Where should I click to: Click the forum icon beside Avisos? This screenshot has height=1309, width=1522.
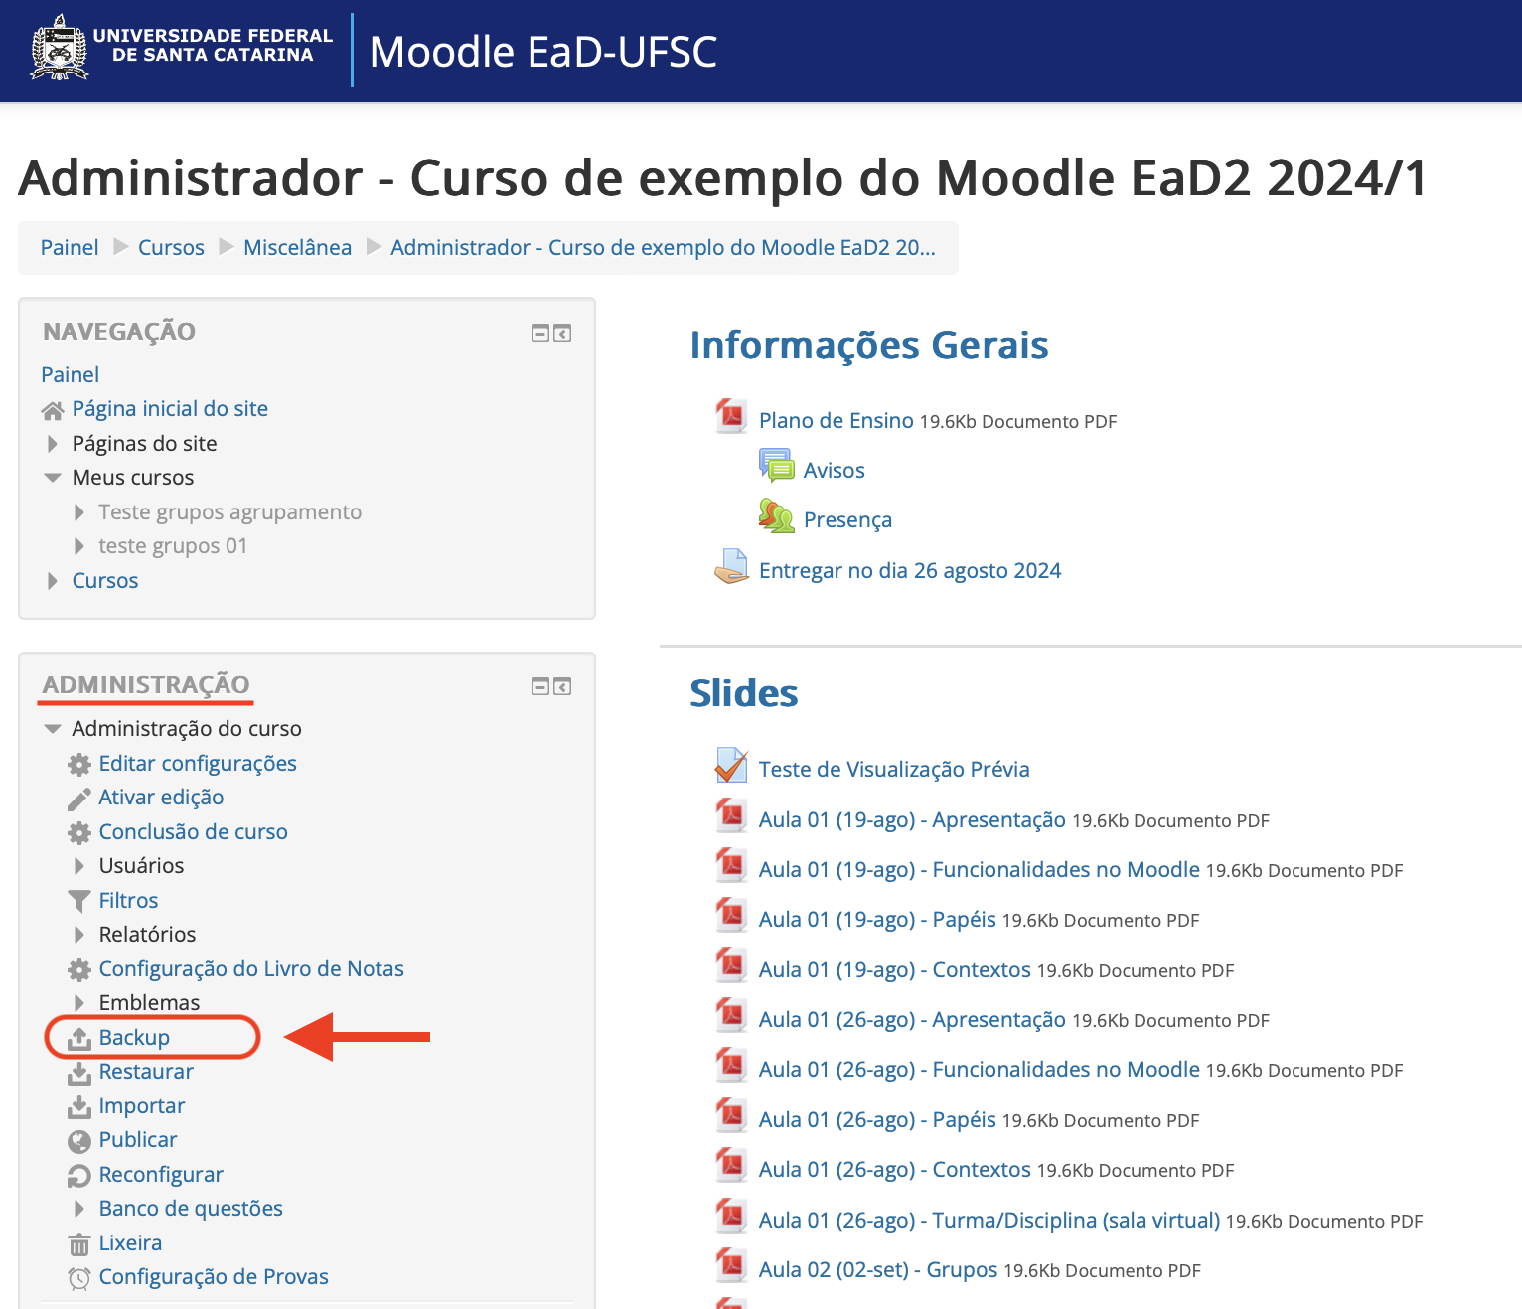(776, 465)
